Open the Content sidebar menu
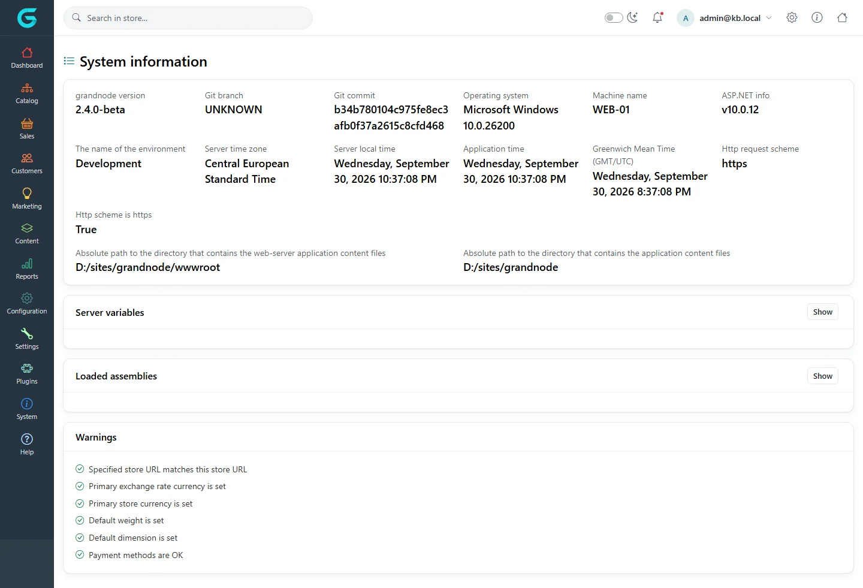Screen dimensions: 863x588 pos(27,234)
